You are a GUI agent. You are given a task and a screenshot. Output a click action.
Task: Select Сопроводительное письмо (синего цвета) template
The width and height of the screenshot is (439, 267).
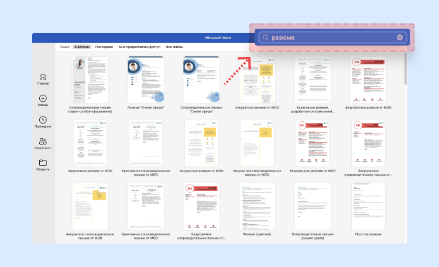312,206
